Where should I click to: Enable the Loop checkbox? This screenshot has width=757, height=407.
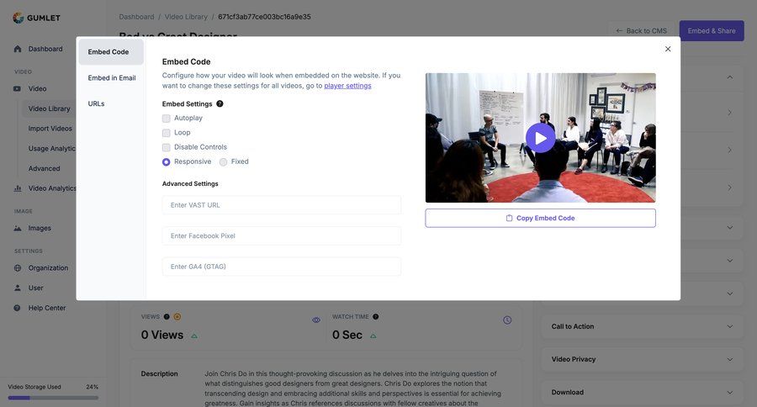[167, 133]
